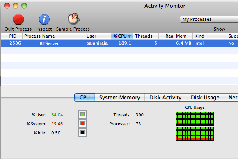
Task: Click the upper CPU Usage graph
Action: click(x=195, y=119)
